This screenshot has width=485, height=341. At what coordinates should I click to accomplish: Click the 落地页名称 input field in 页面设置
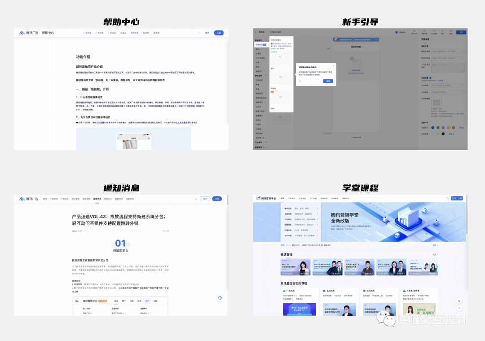click(448, 52)
